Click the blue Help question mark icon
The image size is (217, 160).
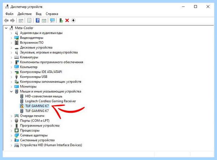[x=38, y=21]
